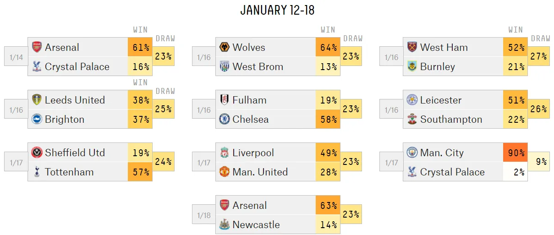Click the 1/18 match date label
The height and width of the screenshot is (235, 554).
tap(203, 215)
